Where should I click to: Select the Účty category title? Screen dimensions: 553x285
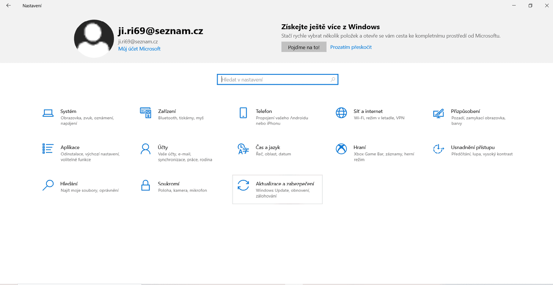pos(163,147)
